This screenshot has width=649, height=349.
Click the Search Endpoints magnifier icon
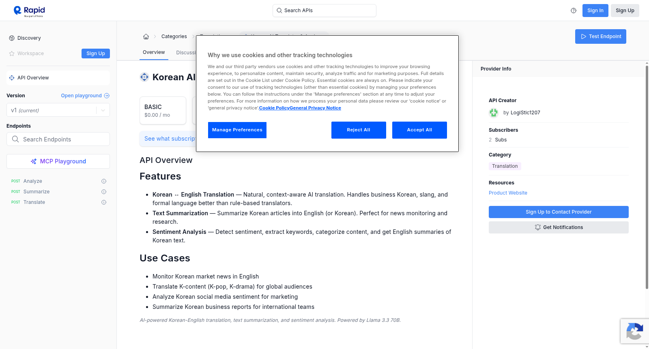(x=15, y=139)
